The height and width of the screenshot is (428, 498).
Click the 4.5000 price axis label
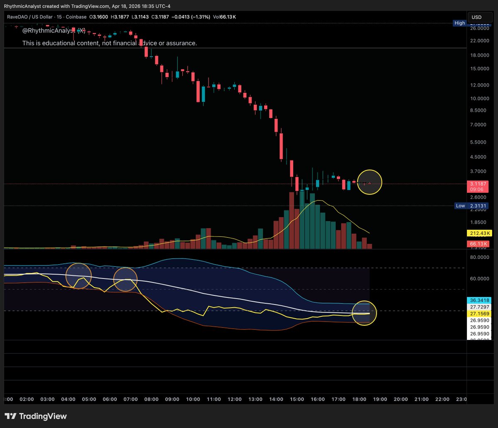point(478,157)
